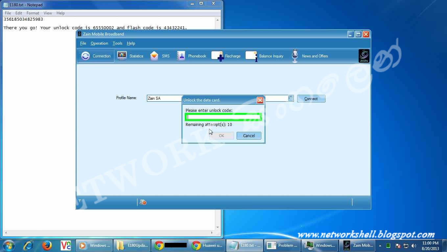The image size is (447, 252).
Task: Click the IMEI text 356185034825983 in Notepad
Action: tap(23, 19)
